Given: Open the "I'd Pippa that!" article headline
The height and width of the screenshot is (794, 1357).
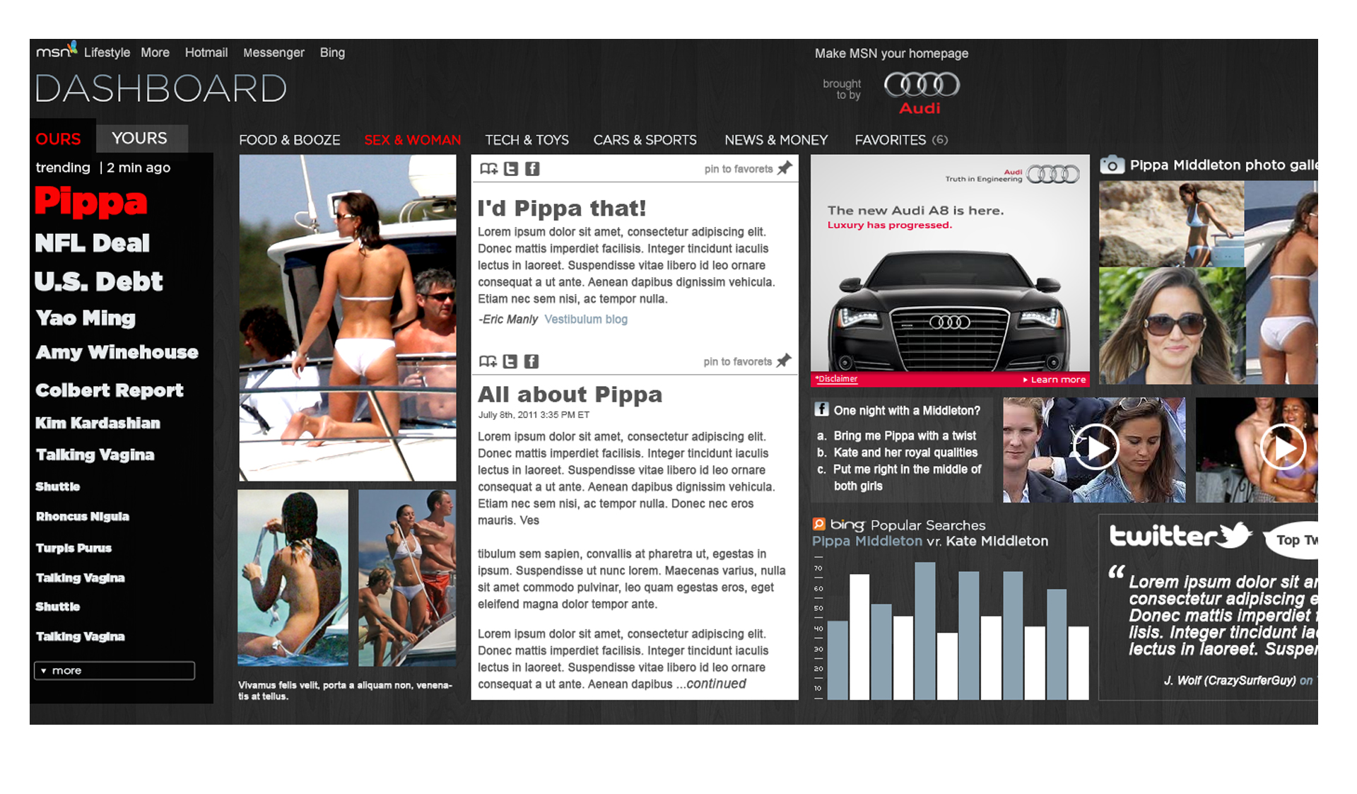Looking at the screenshot, I should [x=562, y=208].
